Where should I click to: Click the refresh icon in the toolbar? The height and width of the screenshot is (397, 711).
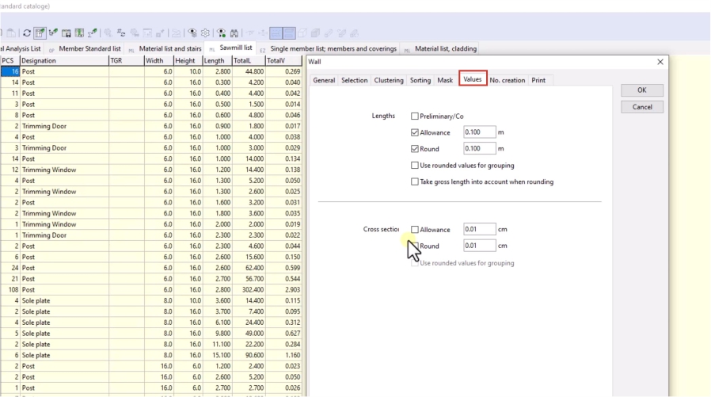pos(27,33)
